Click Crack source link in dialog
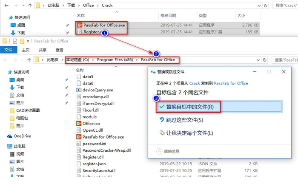This screenshot has width=298, height=184. (195, 83)
